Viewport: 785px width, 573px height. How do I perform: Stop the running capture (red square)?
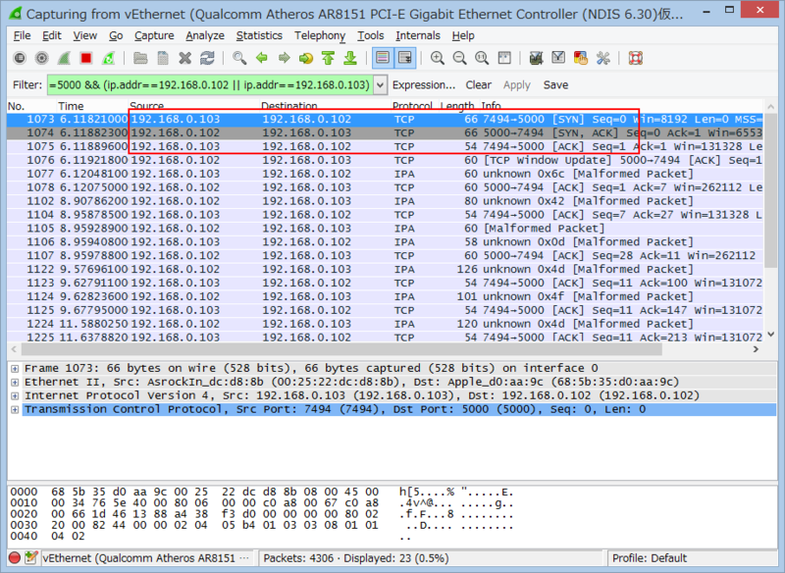86,58
